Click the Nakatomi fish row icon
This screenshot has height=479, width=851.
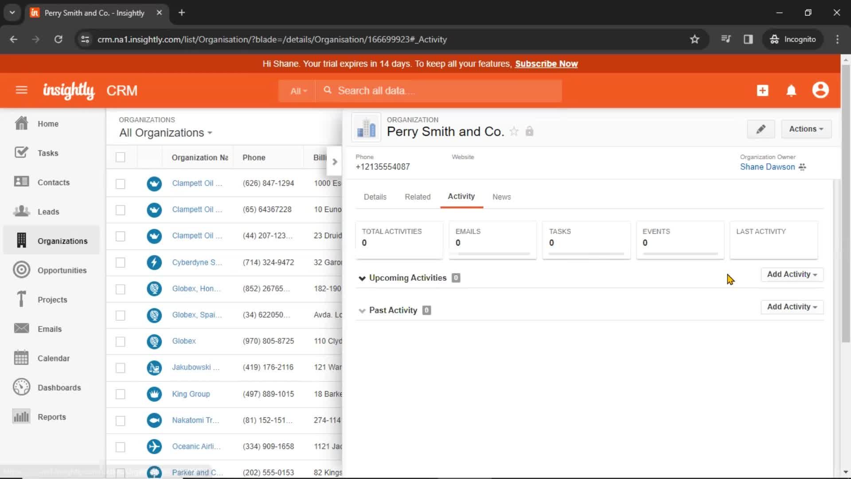coord(154,420)
